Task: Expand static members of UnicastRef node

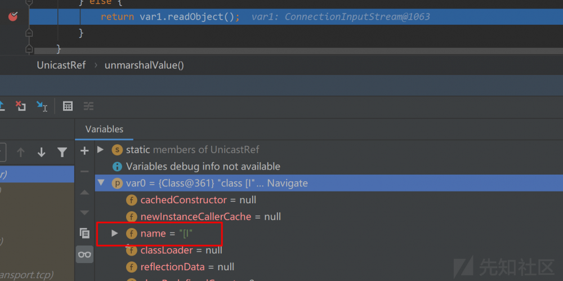Action: (x=101, y=149)
